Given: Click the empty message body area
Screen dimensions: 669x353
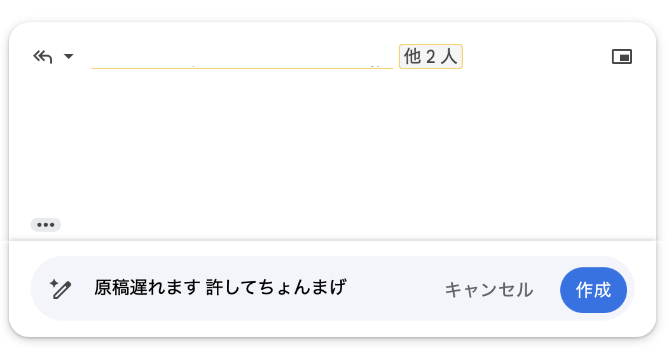Looking at the screenshot, I should tap(331, 146).
